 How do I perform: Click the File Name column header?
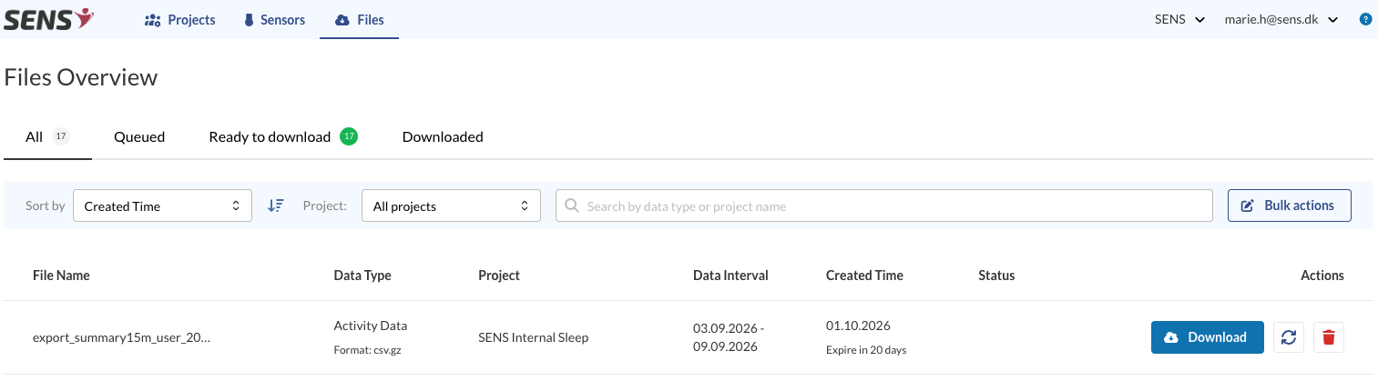(61, 275)
